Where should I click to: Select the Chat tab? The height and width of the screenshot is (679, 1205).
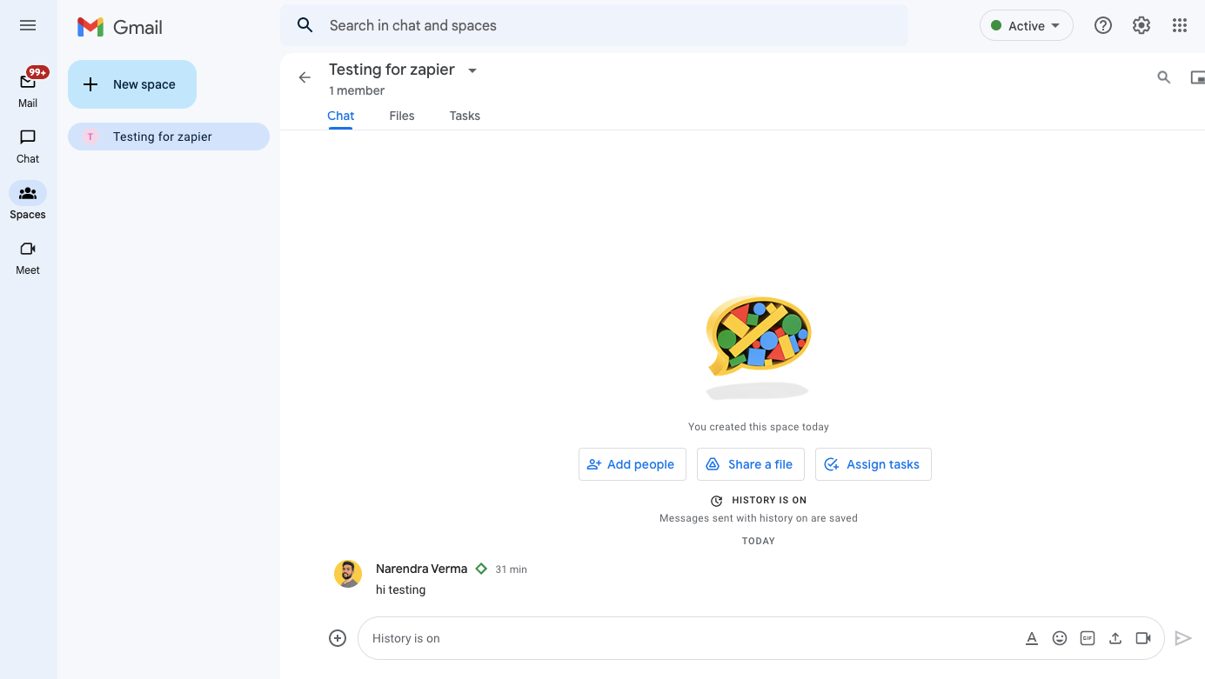coord(341,116)
